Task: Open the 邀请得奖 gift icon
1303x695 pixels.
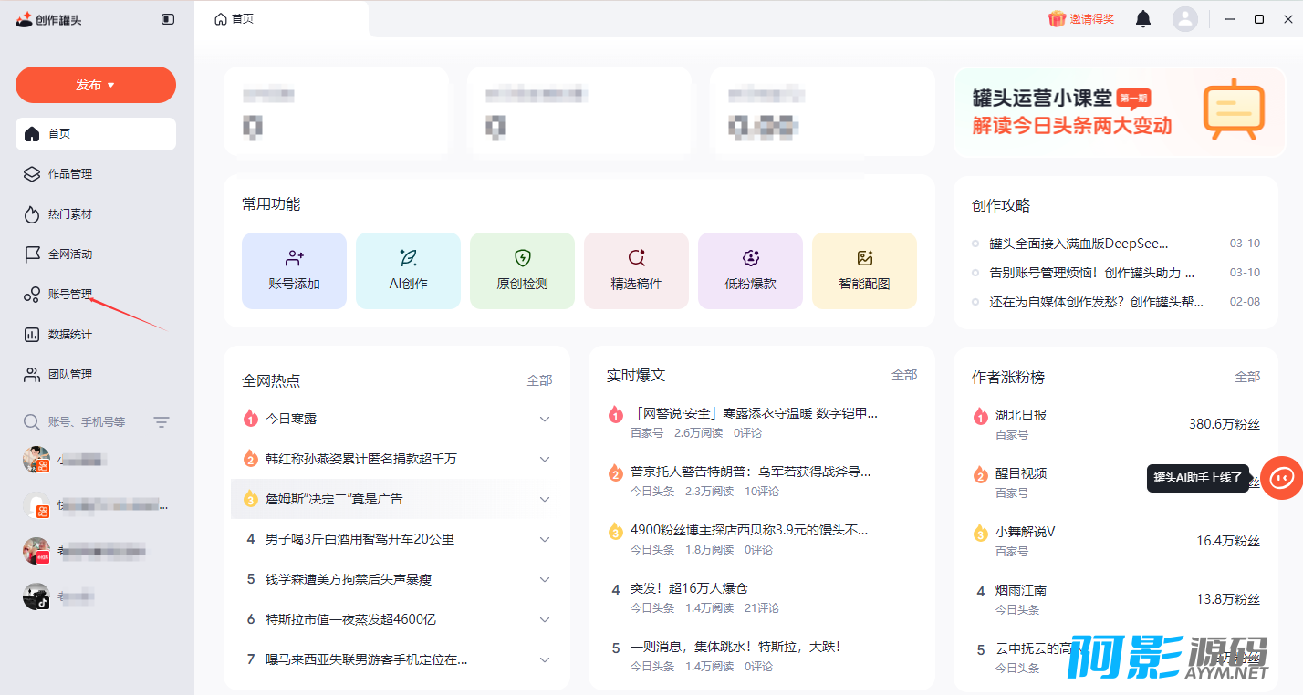Action: (1057, 19)
